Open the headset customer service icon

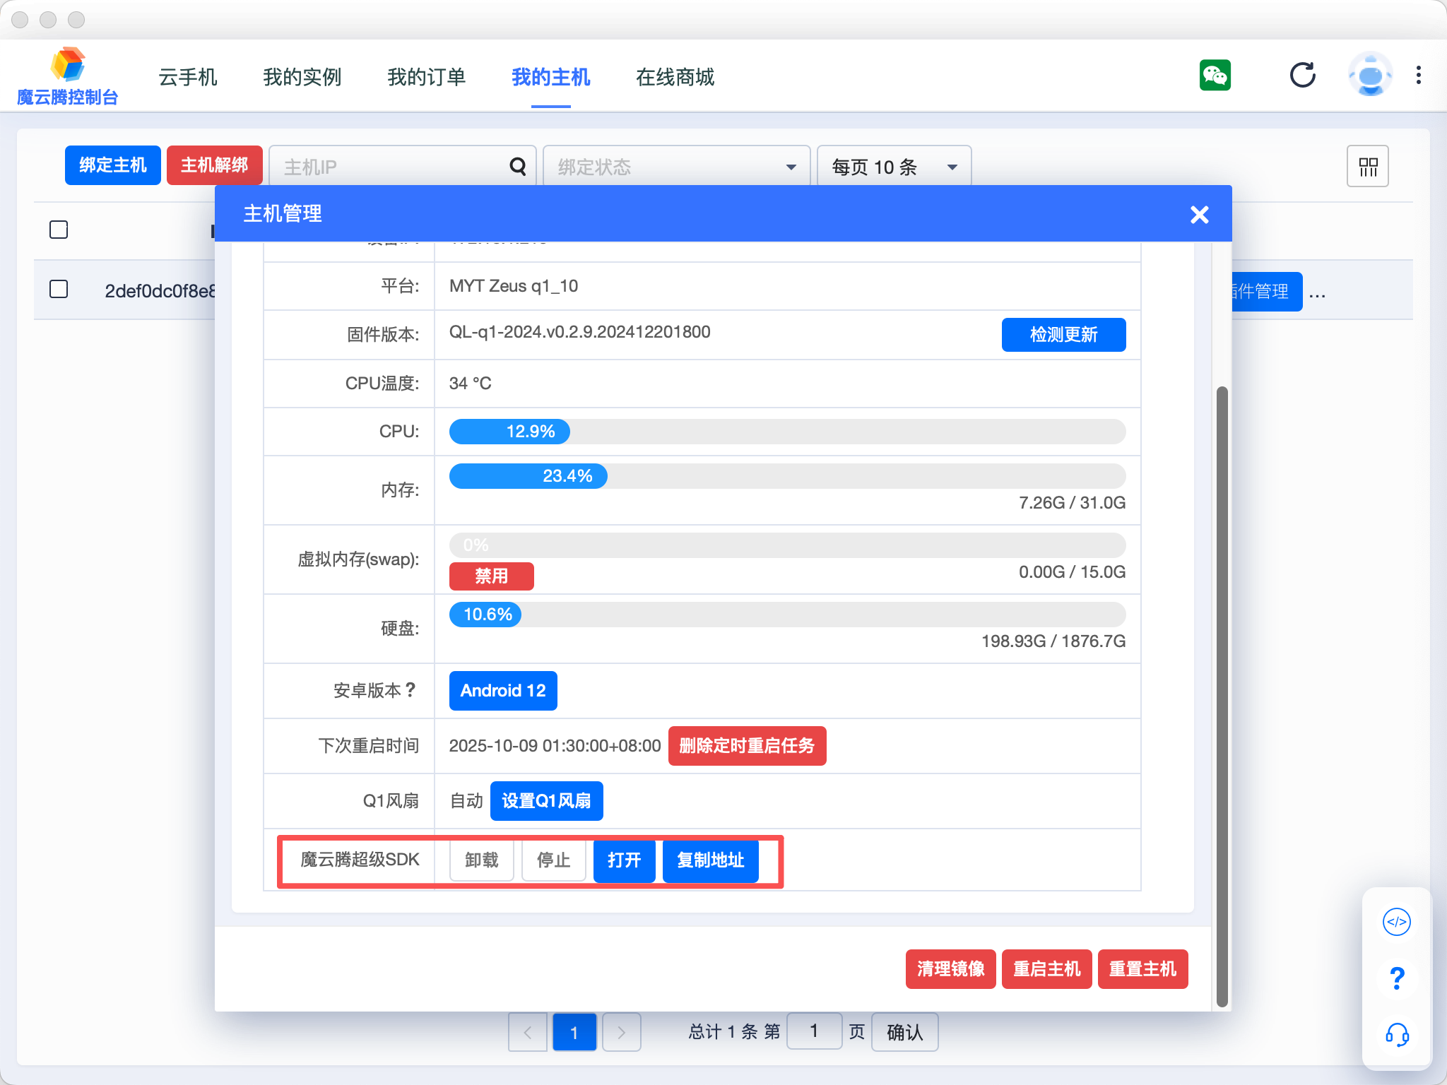(1396, 1036)
